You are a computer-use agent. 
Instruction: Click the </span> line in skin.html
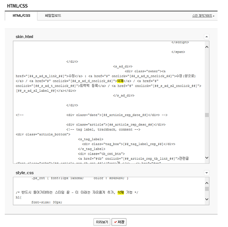click(178, 52)
